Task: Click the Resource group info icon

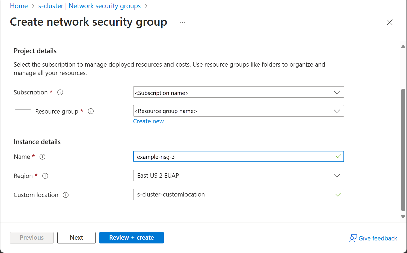Action: (91, 111)
